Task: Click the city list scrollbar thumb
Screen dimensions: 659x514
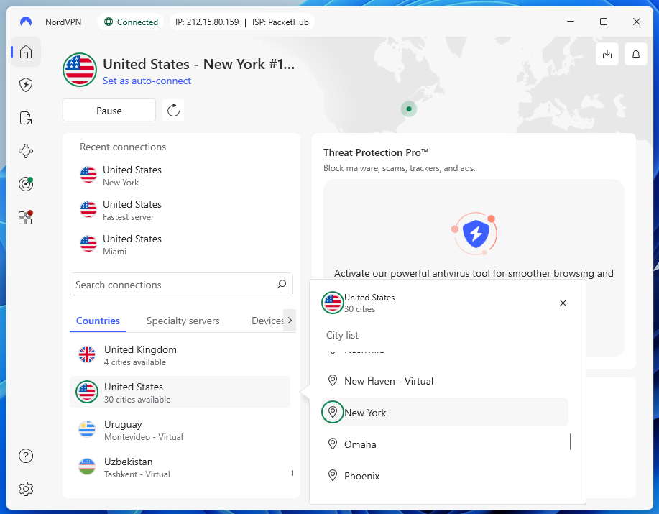Action: tap(571, 441)
